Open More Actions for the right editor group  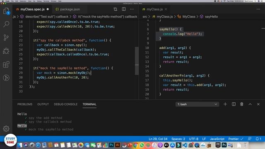click(x=258, y=9)
